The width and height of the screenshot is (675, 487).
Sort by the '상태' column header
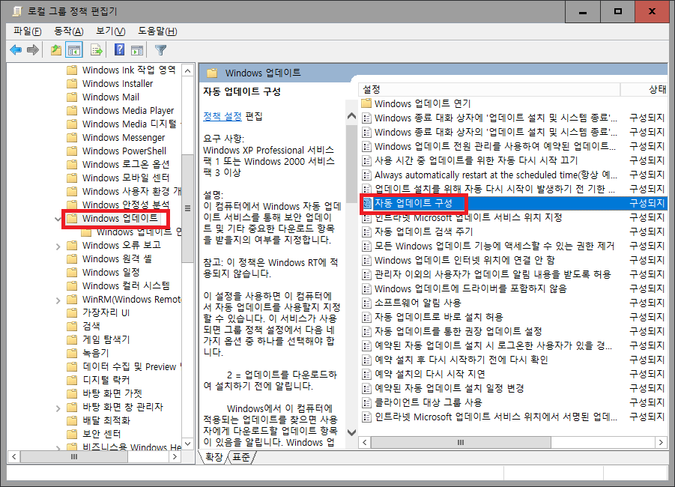tap(644, 90)
